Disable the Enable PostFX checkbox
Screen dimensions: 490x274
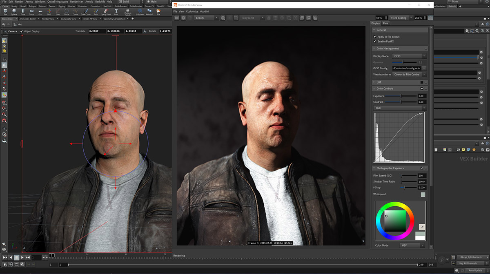[x=375, y=42]
